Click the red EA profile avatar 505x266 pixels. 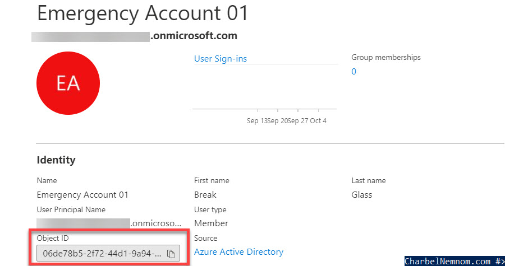coord(68,83)
